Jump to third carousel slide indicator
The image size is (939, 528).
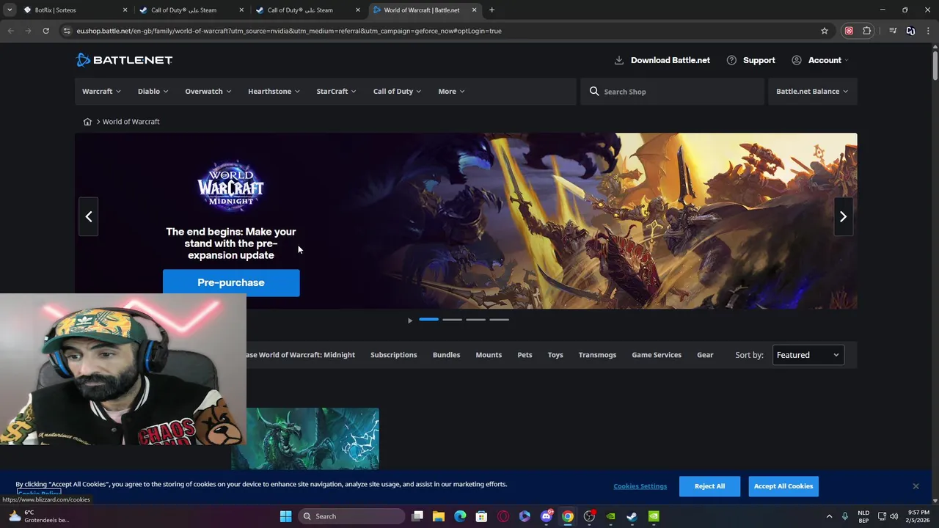(475, 320)
